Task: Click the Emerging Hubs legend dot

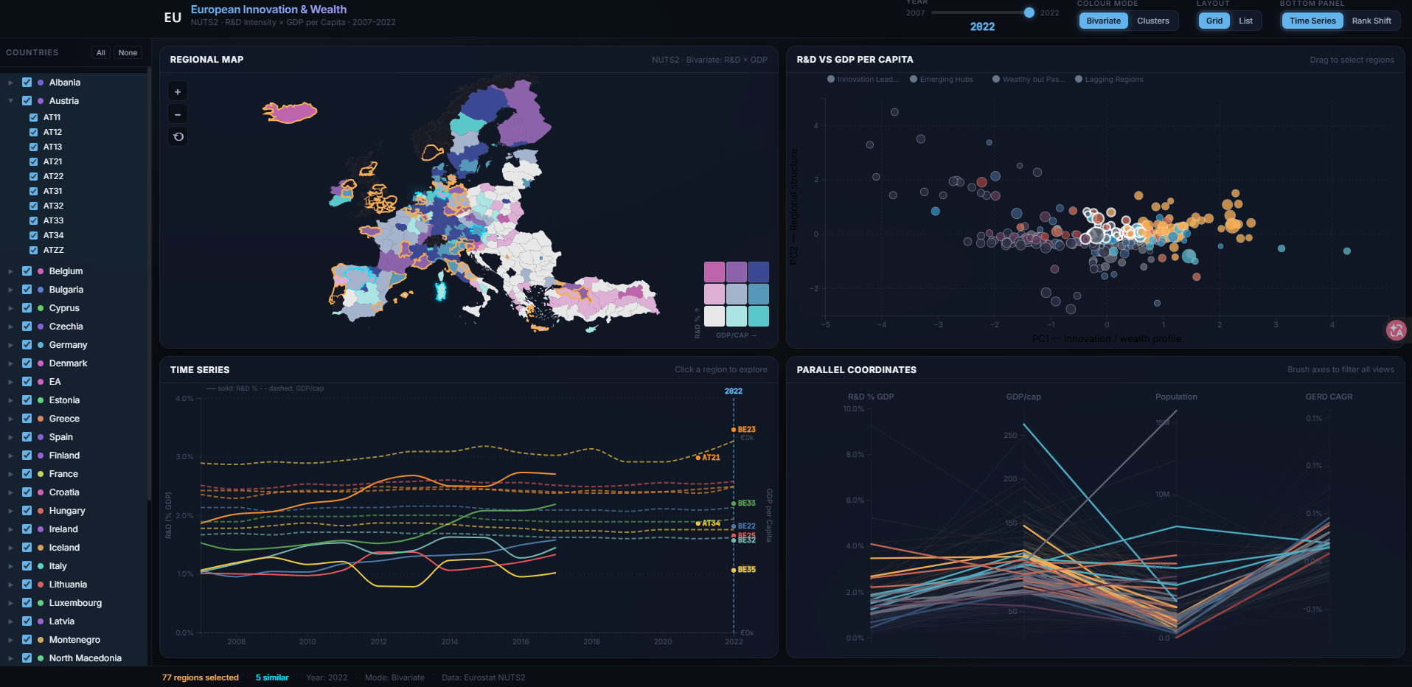Action: 914,80
